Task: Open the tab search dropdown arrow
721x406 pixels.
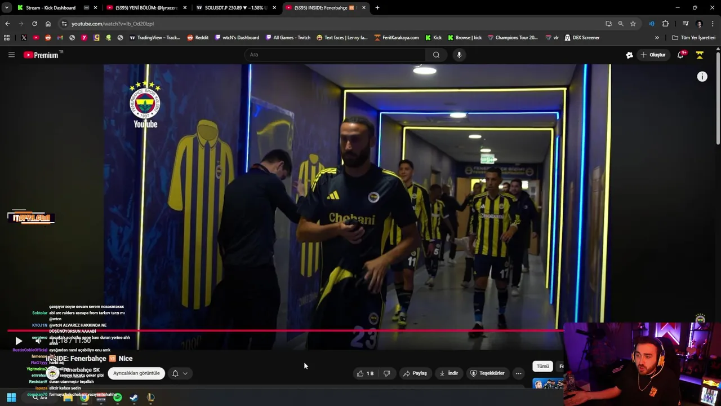Action: pos(6,8)
